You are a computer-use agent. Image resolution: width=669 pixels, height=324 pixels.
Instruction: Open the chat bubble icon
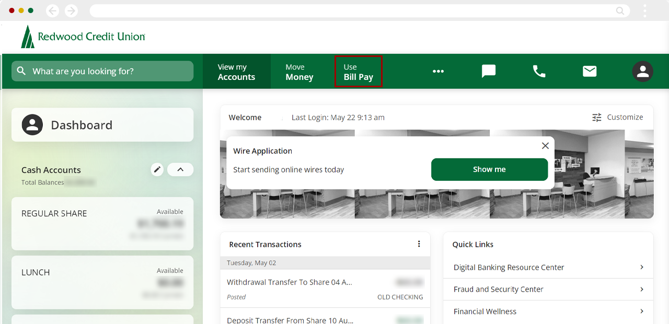click(489, 71)
